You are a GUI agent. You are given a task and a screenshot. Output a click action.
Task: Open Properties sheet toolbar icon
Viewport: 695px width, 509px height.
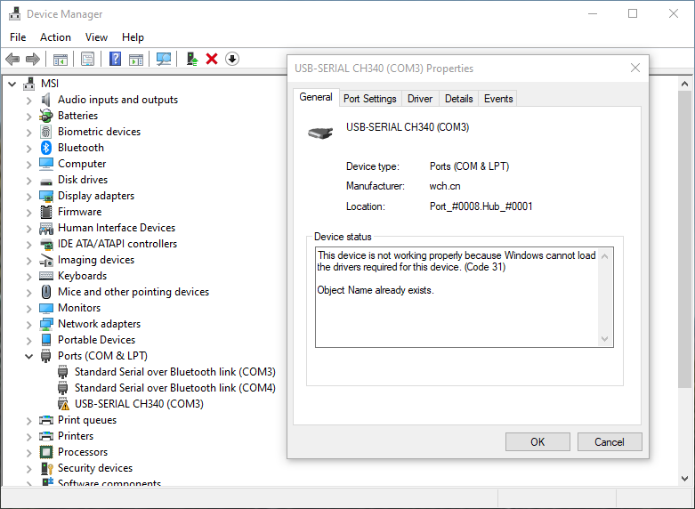88,59
